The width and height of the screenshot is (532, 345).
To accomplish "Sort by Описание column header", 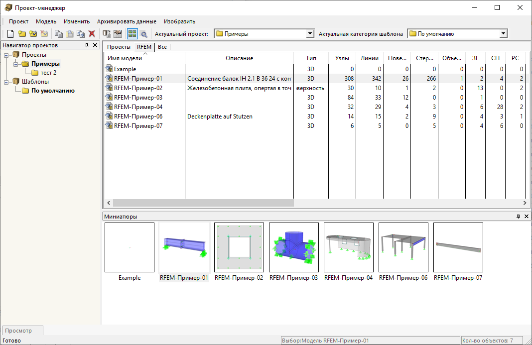I will (x=239, y=58).
